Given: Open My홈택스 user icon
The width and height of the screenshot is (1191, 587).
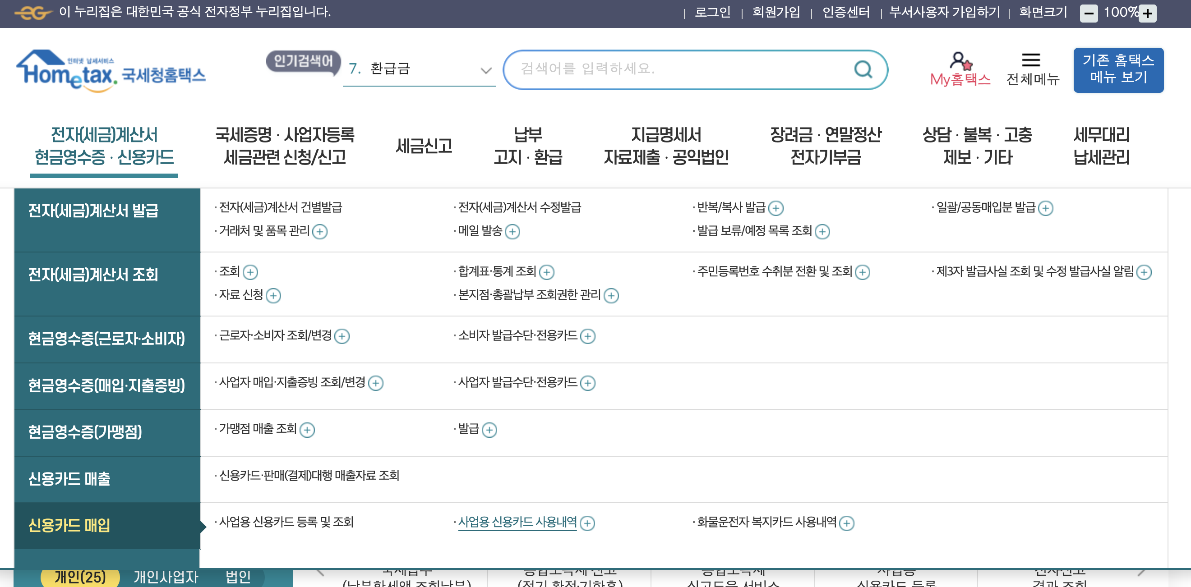Looking at the screenshot, I should 960,61.
